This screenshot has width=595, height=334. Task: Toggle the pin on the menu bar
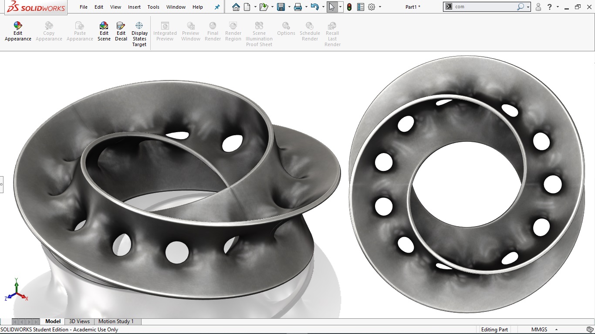tap(217, 7)
